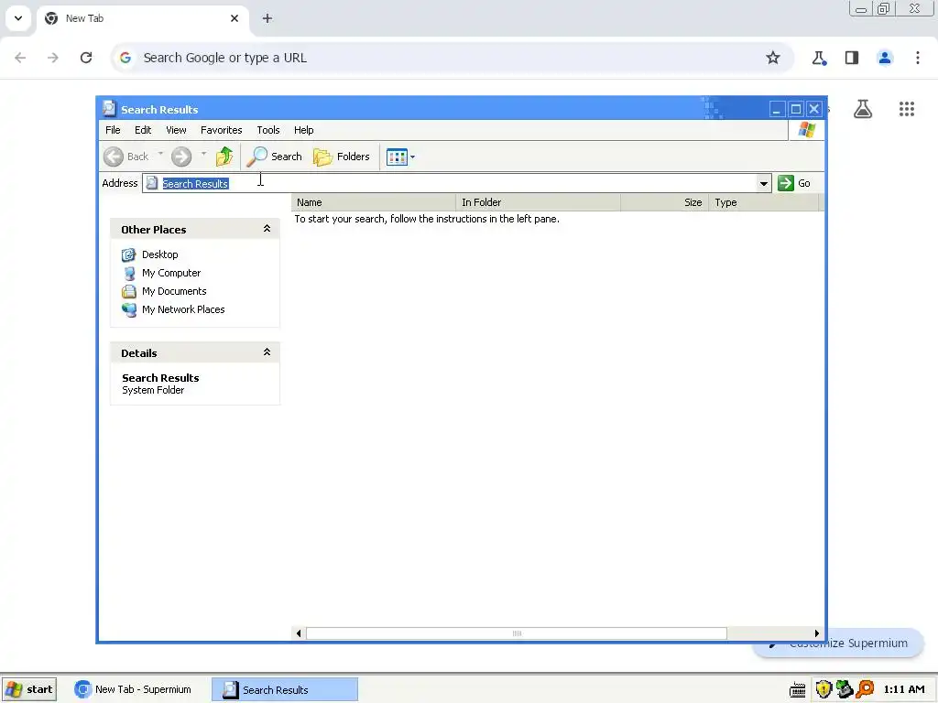Open the Windows start menu

(29, 690)
